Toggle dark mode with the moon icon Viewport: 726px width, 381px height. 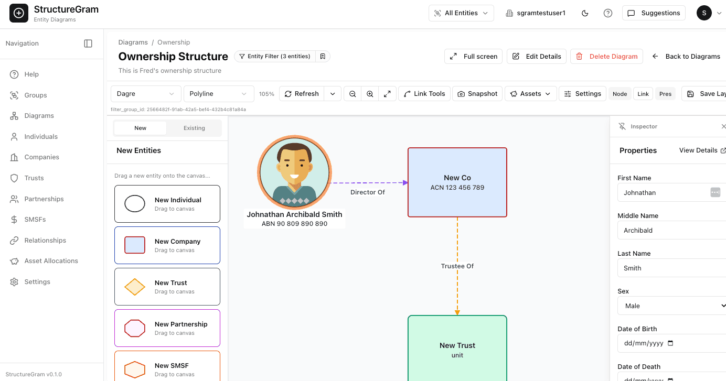(585, 13)
